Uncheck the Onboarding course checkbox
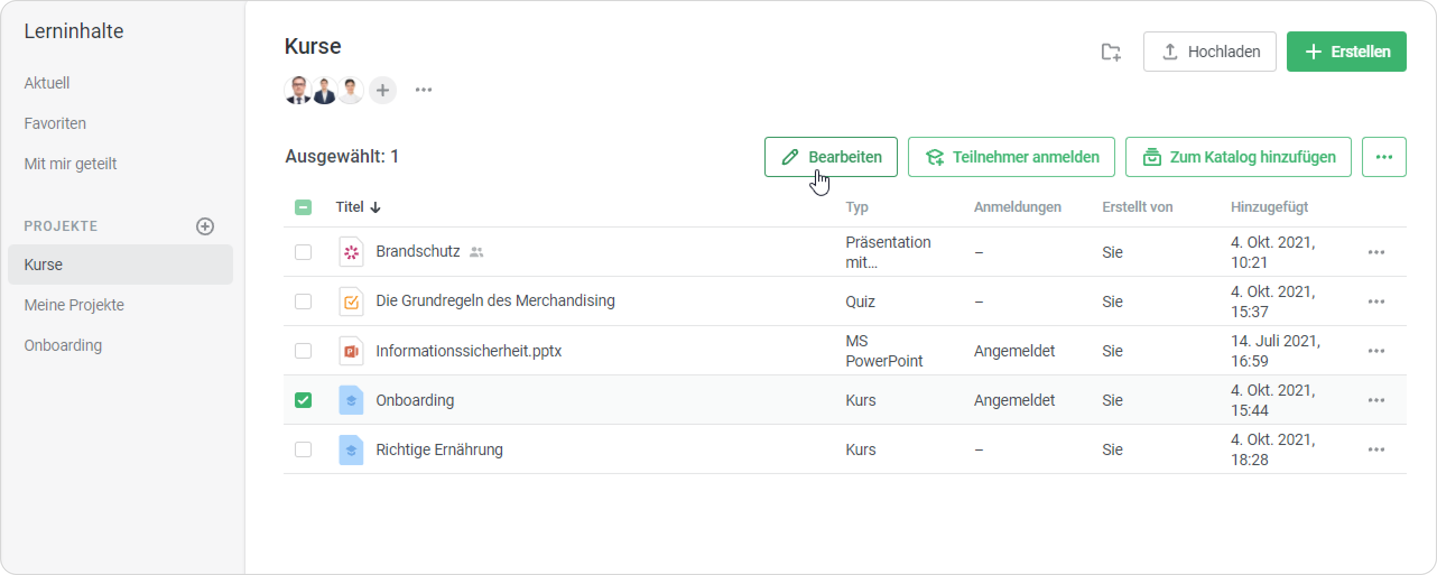Viewport: 1437px width, 575px height. (303, 400)
